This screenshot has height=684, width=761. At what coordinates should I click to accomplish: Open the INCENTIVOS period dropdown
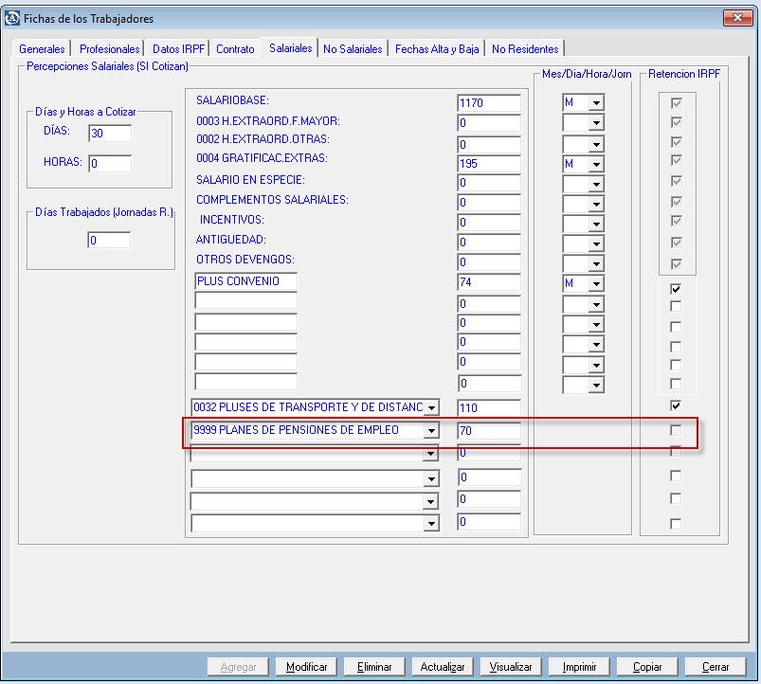coord(596,224)
